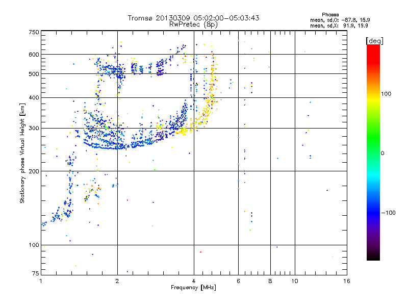This screenshot has height=306, width=408.
Task: Click the x-axis tick label '6'
Action: 238,281
